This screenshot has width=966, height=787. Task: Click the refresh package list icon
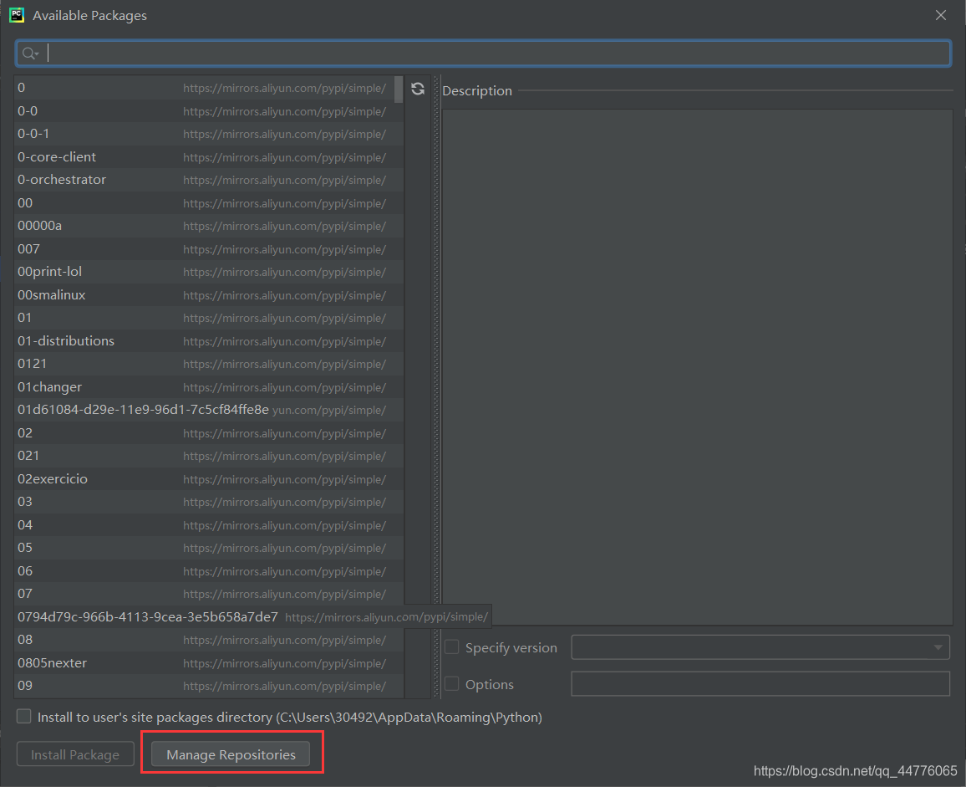click(x=418, y=89)
